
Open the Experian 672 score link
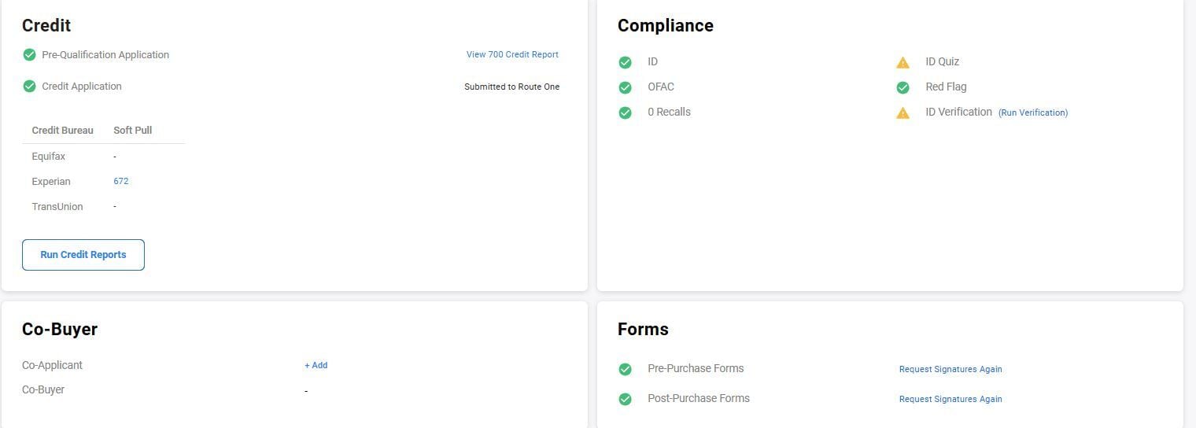[121, 181]
